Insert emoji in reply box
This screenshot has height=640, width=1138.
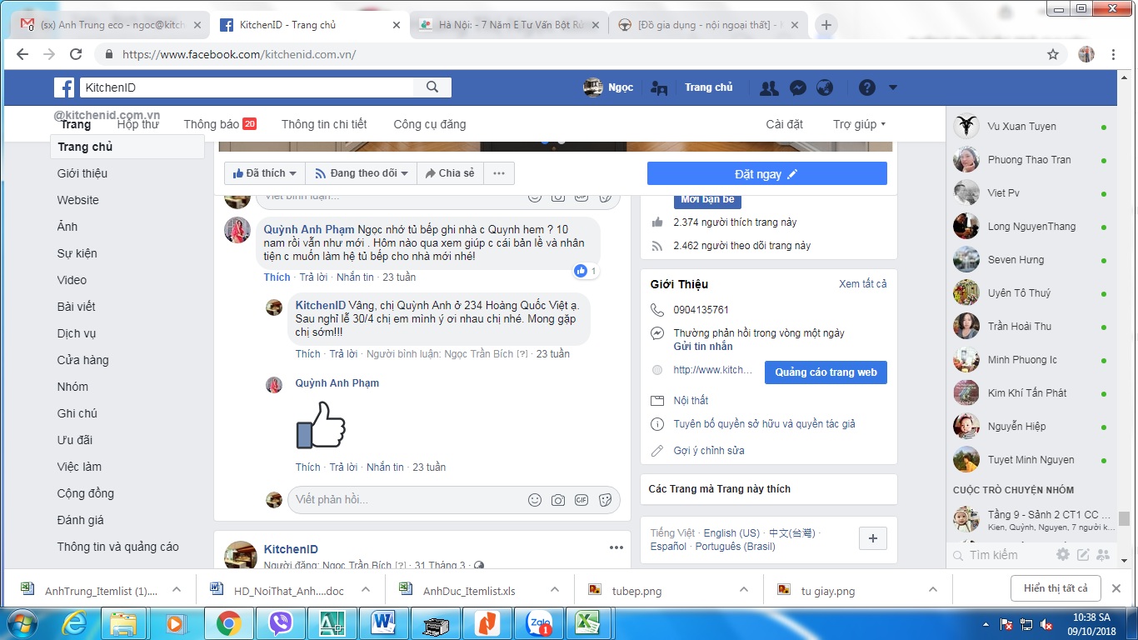pyautogui.click(x=535, y=500)
